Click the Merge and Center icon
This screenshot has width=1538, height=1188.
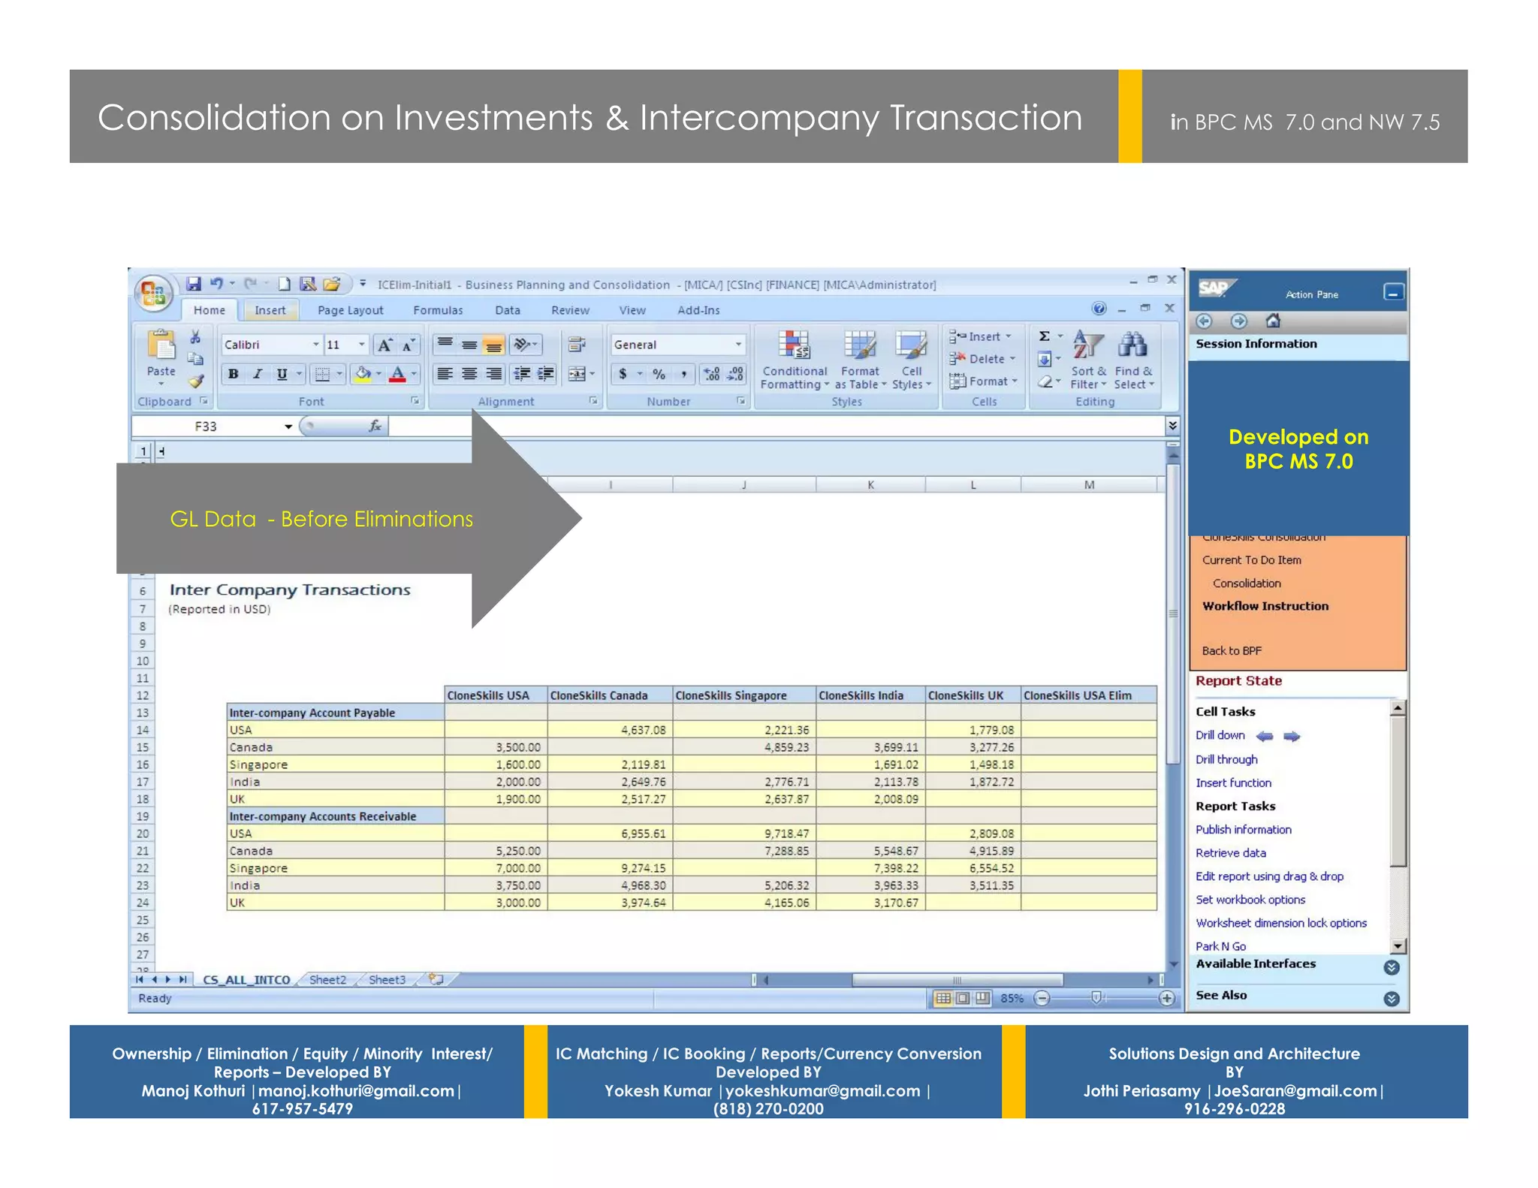click(577, 374)
